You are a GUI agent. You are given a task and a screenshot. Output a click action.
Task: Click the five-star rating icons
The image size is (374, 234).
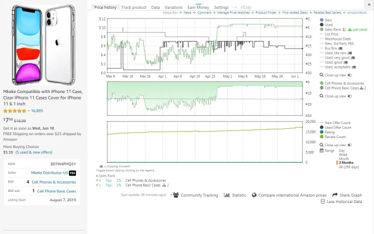point(15,110)
